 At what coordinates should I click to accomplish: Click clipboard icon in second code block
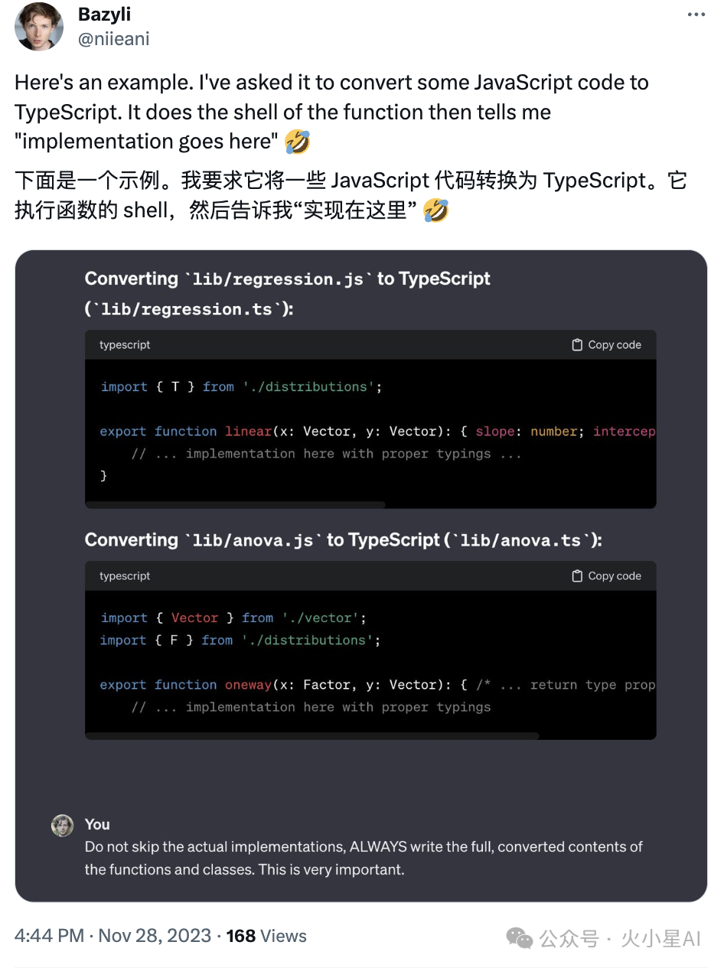tap(577, 576)
